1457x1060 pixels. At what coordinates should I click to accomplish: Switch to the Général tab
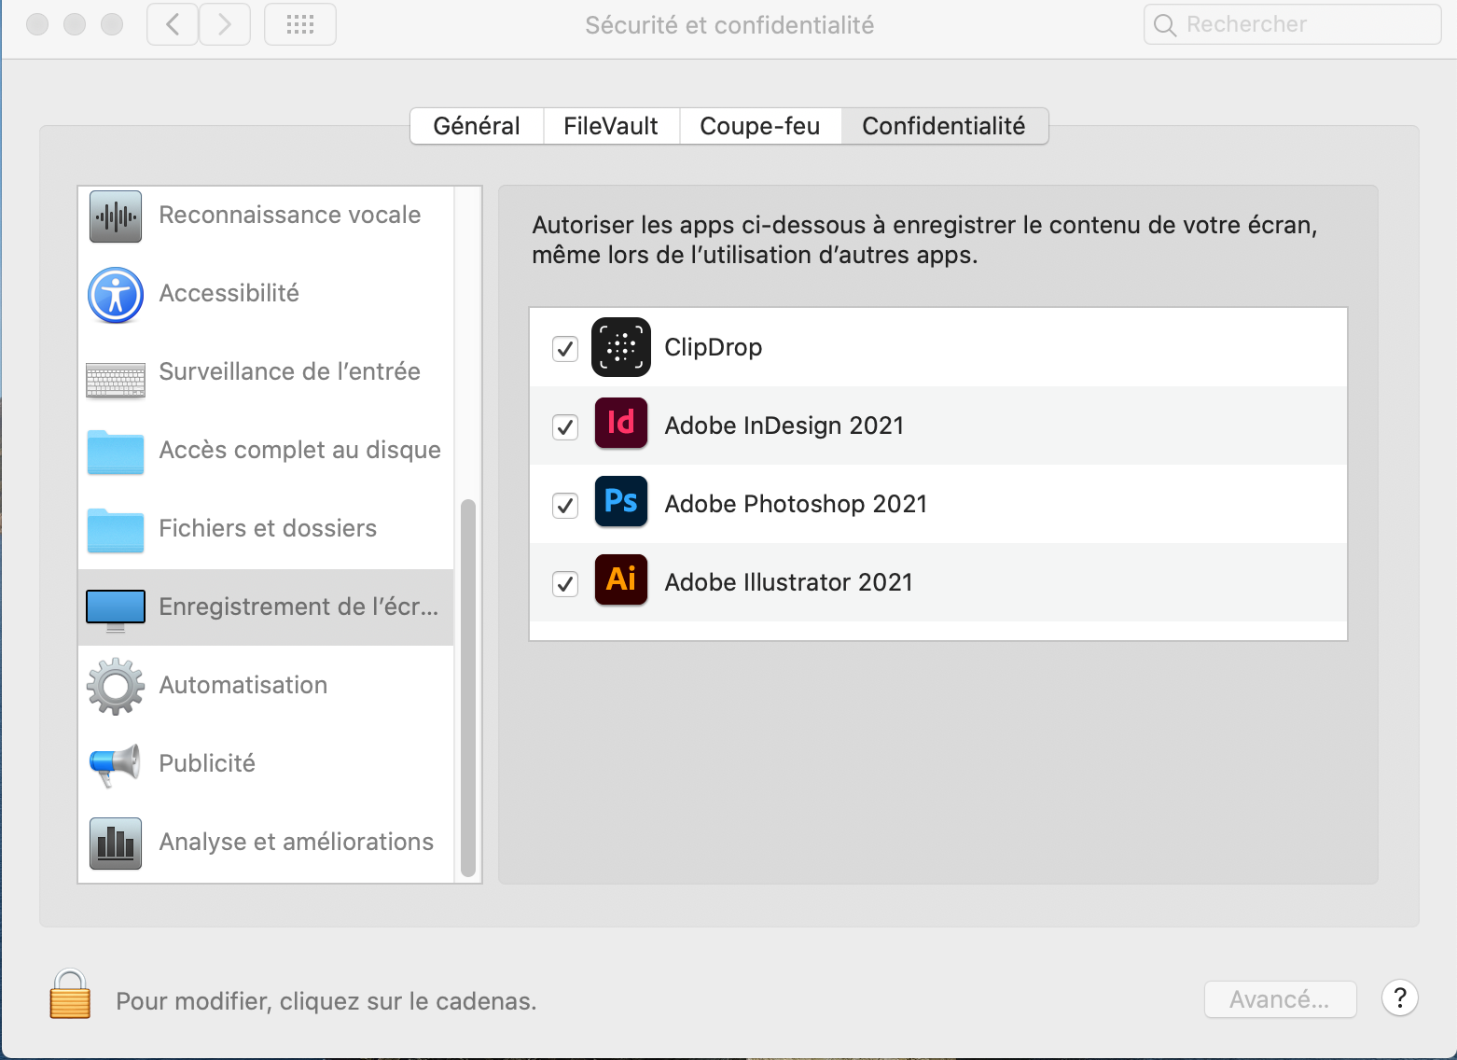tap(477, 126)
